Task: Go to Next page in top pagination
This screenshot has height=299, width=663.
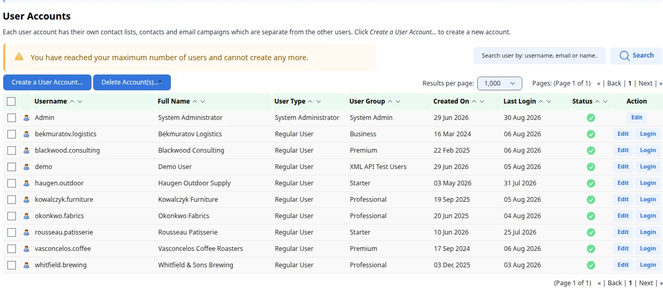Action: 646,83
